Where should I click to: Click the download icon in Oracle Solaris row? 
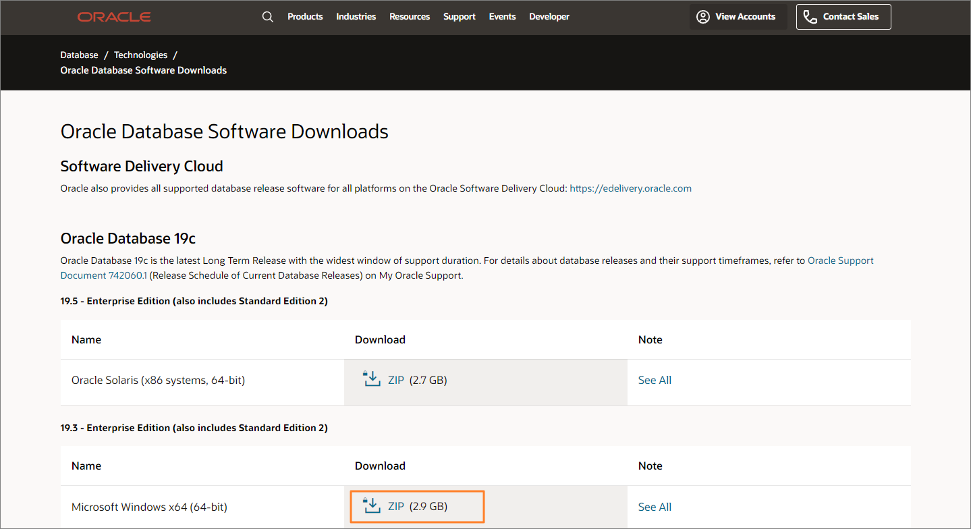pyautogui.click(x=372, y=379)
